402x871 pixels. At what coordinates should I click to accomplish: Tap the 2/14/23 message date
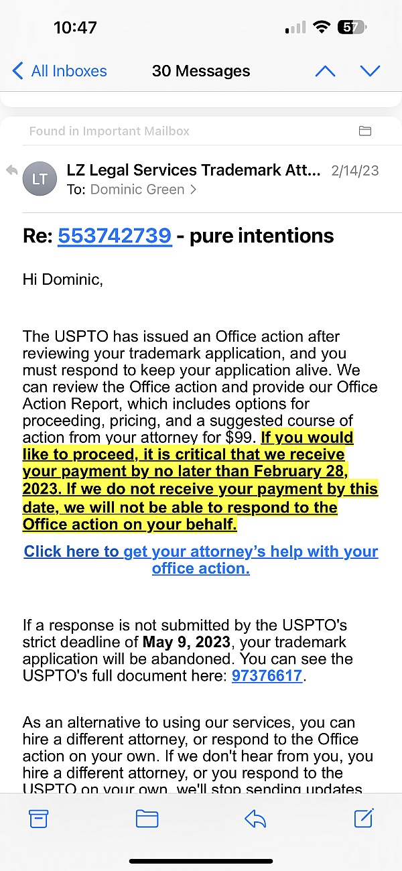tap(355, 171)
